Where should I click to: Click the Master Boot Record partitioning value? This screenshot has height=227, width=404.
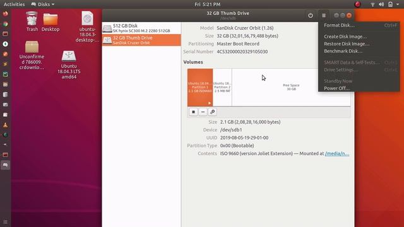click(238, 44)
